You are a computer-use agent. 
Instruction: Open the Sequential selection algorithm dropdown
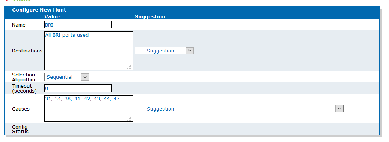click(67, 77)
